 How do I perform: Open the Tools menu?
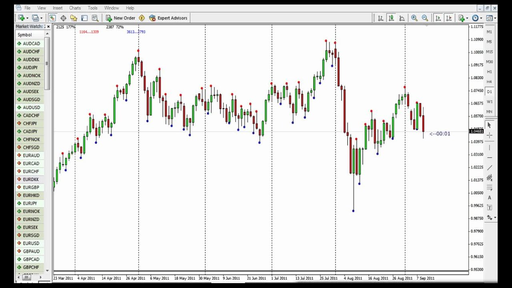coord(92,8)
